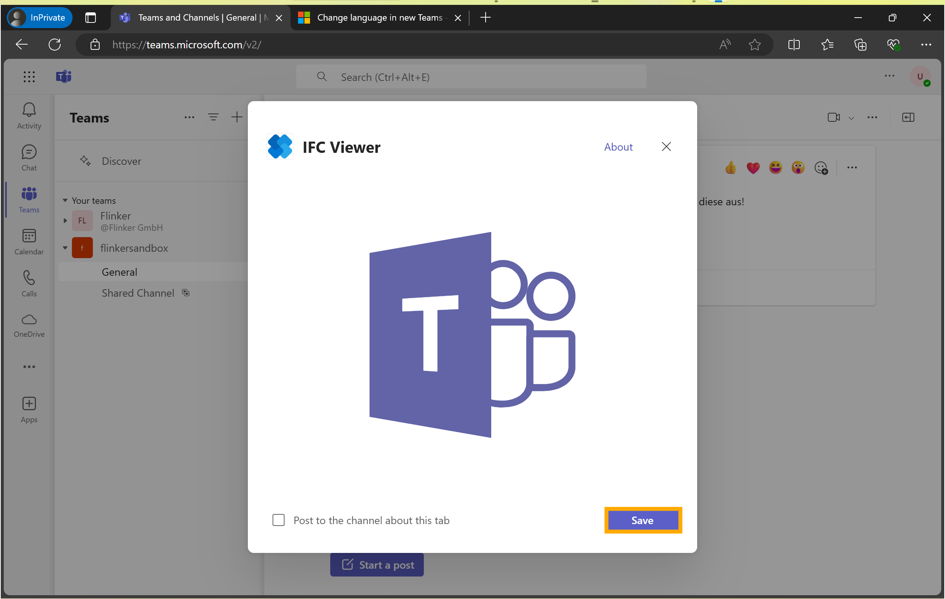
Task: Click the plus to create or join team
Action: 237,117
